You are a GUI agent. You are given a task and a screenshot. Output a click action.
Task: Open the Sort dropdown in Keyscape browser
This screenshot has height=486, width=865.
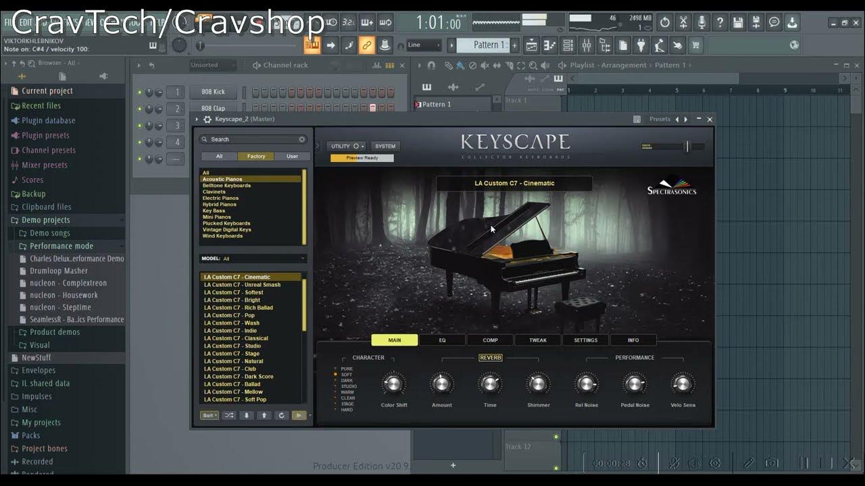click(209, 415)
